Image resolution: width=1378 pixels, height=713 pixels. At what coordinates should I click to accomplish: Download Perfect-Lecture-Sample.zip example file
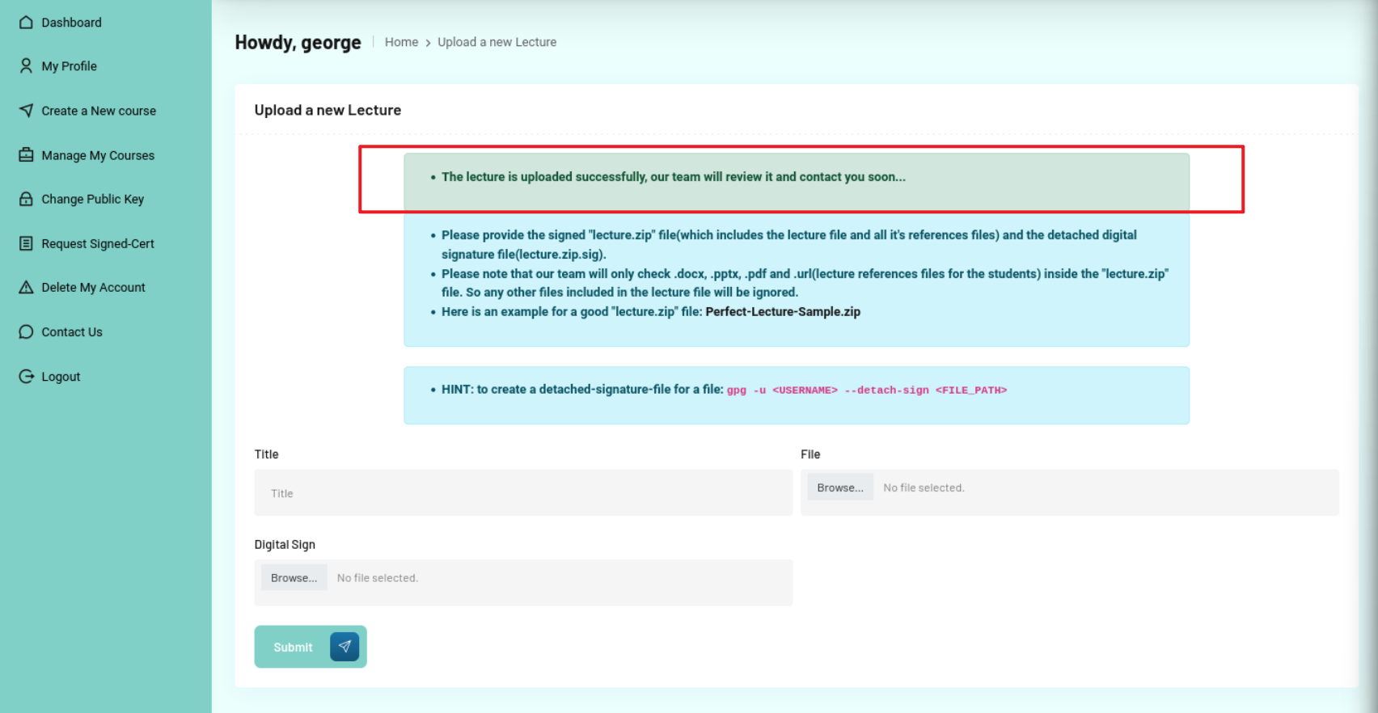point(782,312)
